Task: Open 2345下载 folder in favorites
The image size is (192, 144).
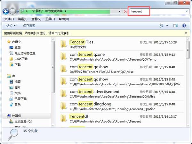Action: click(21, 59)
